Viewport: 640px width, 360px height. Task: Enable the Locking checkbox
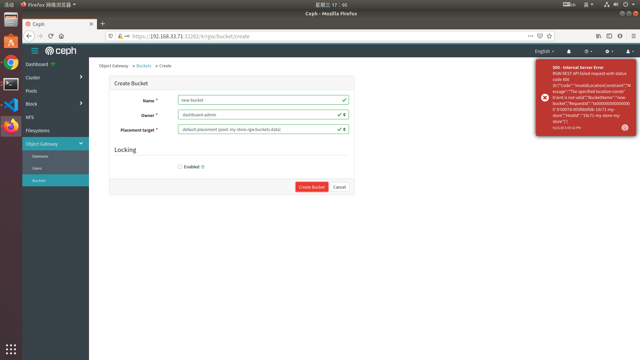click(x=180, y=167)
